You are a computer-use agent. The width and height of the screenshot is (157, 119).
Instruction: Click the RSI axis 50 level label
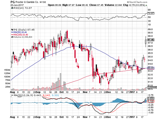tap(149, 17)
